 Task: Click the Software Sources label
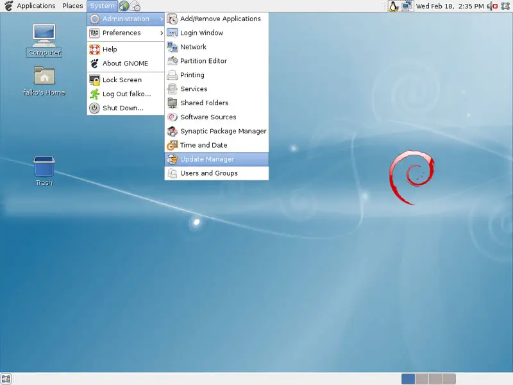click(208, 117)
